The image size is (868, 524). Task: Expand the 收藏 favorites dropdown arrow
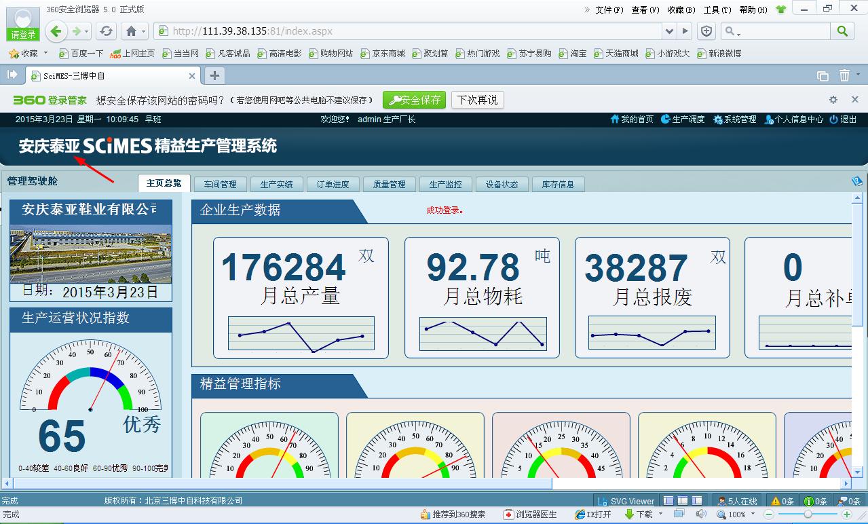[x=45, y=53]
